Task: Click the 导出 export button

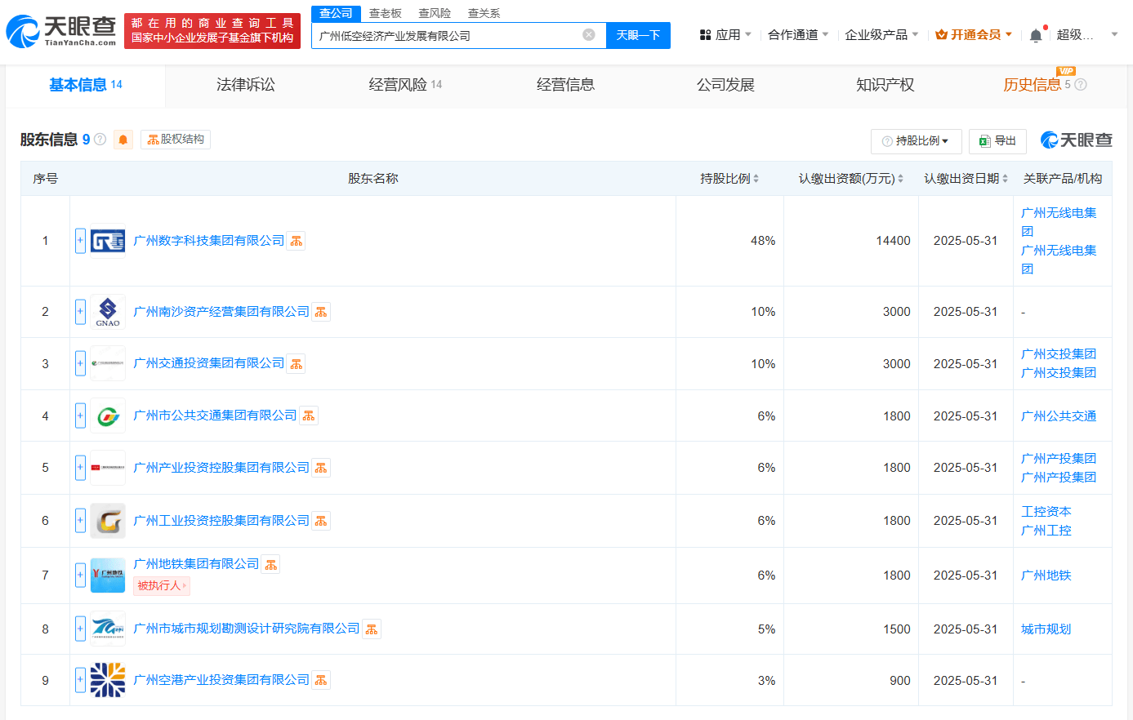Action: tap(997, 141)
